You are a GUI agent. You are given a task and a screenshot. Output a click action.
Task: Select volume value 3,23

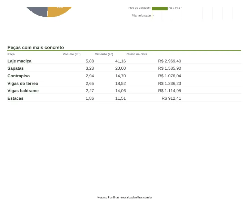pyautogui.click(x=90, y=68)
